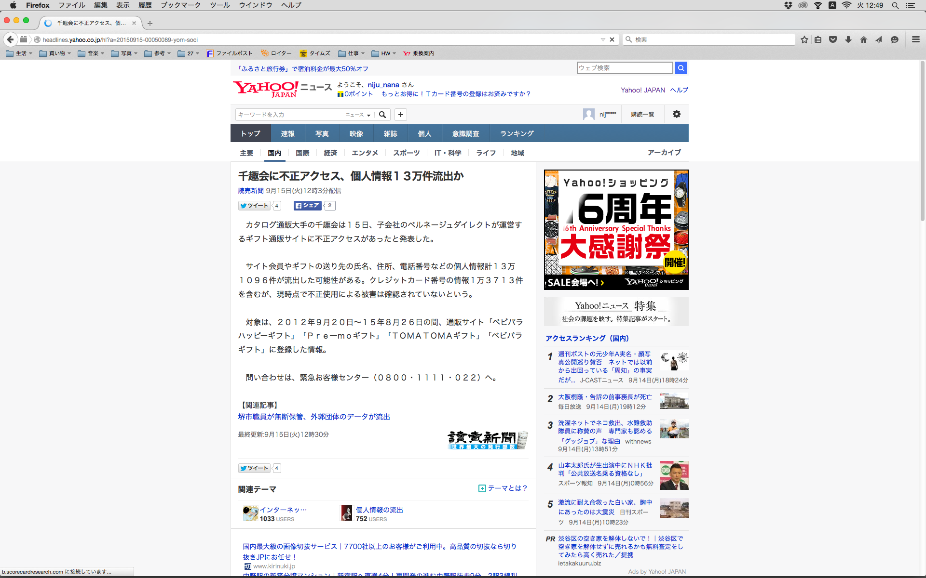The image size is (926, 578).
Task: Switch to the 経済 category tab
Action: [330, 153]
